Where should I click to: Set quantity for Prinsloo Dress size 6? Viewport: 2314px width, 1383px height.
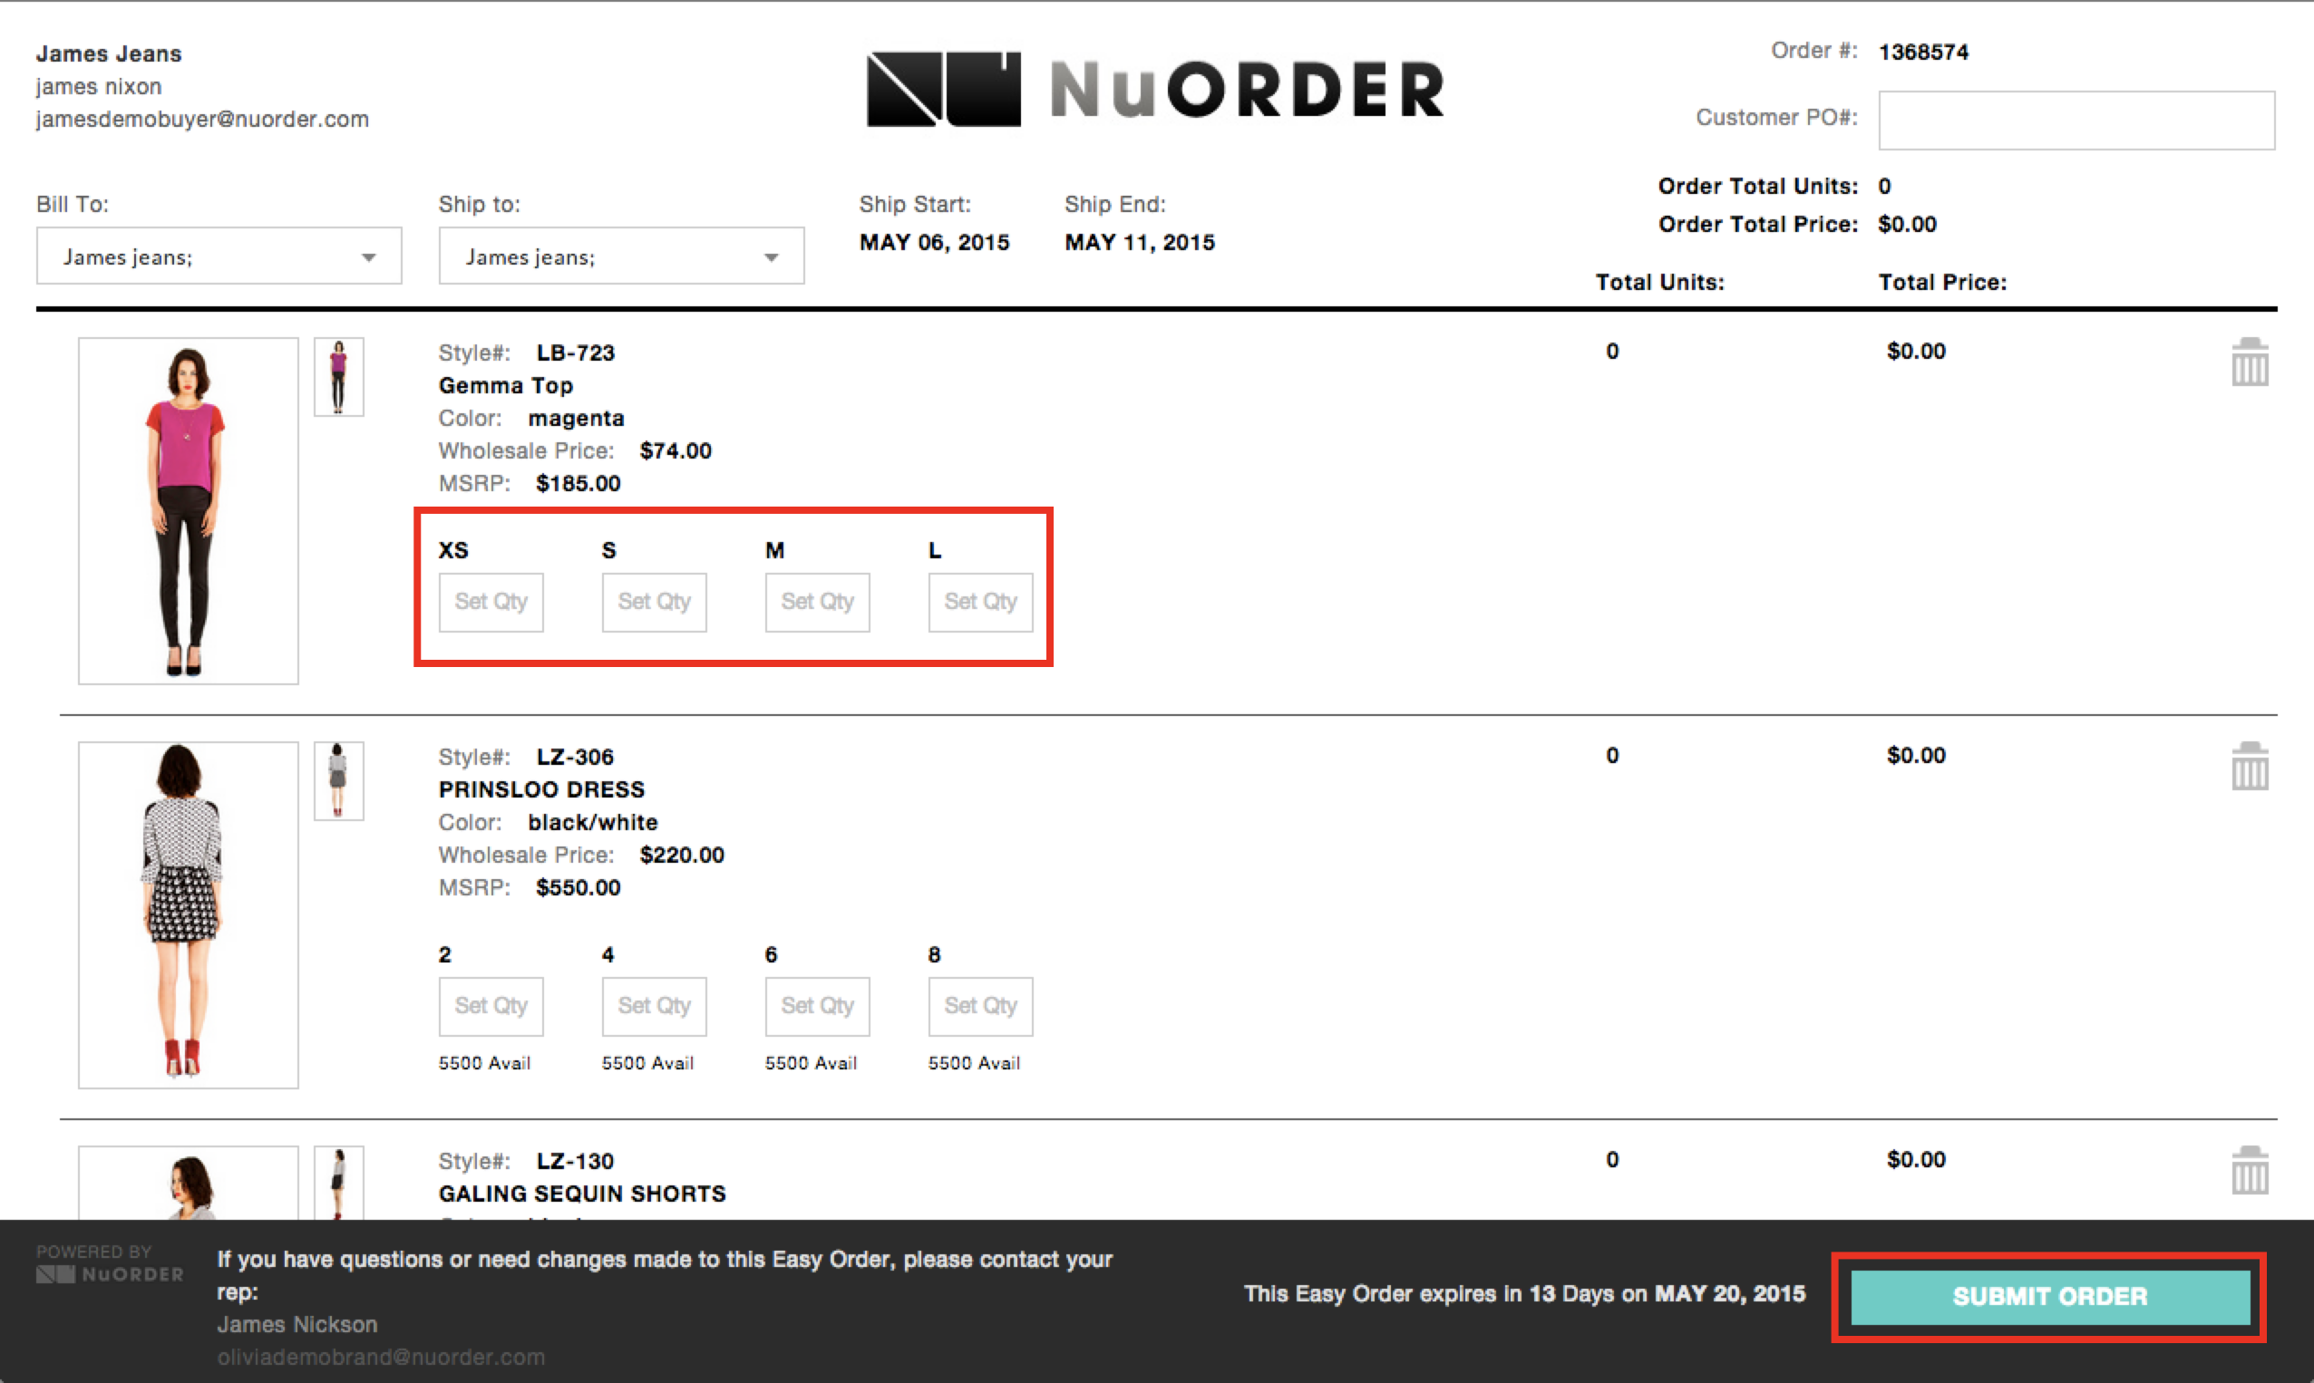pos(818,1007)
